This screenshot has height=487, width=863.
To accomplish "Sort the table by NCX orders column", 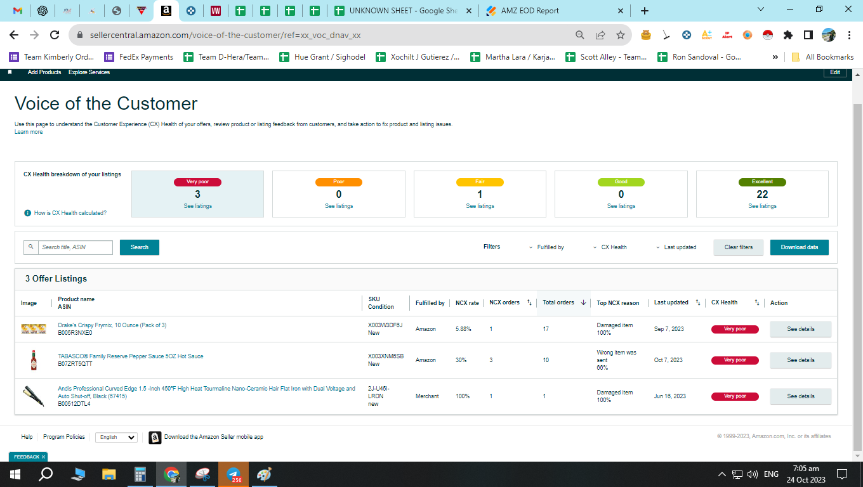I will (529, 302).
